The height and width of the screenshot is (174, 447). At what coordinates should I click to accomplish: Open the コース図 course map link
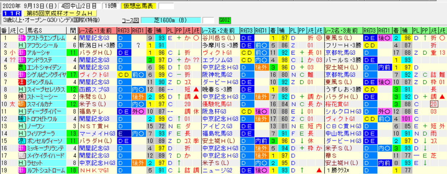(x=131, y=20)
